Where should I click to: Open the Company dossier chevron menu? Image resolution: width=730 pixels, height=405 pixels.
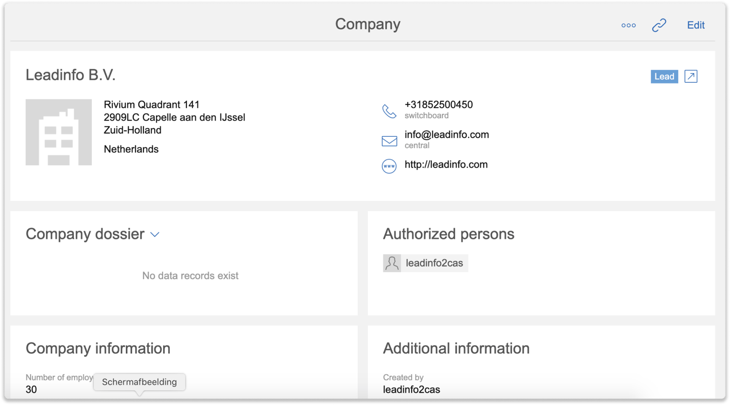coord(155,234)
